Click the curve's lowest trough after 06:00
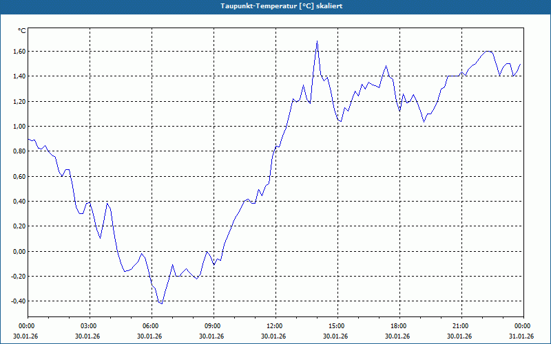The image size is (551, 344). click(162, 303)
